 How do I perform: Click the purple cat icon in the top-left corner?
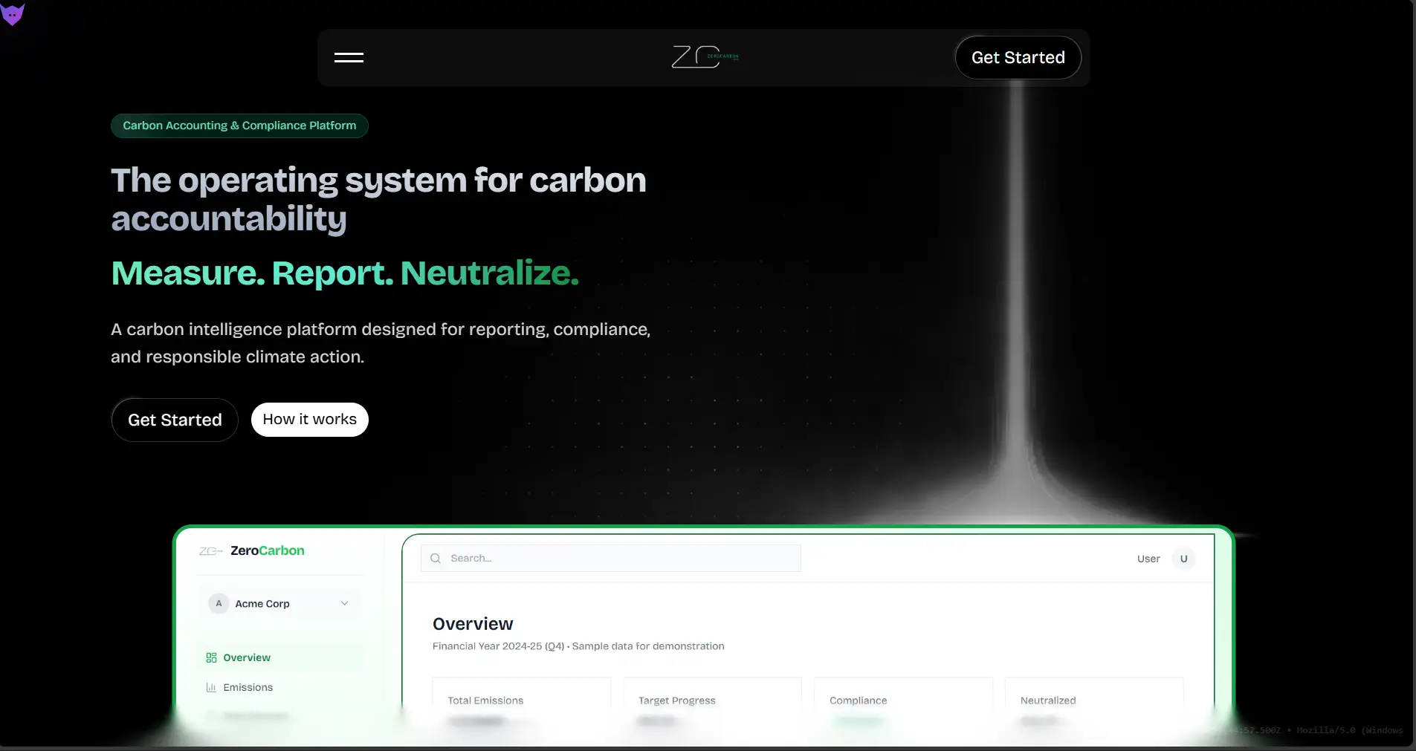[x=13, y=13]
